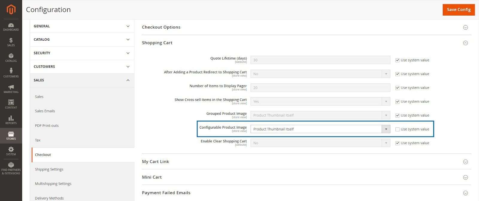Click the Quote Lifetime input field

coord(320,60)
